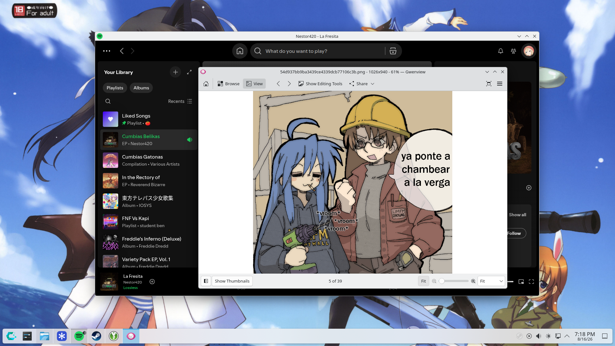Open Nestor420 artist link in now playing
This screenshot has width=615, height=346.
tap(133, 282)
